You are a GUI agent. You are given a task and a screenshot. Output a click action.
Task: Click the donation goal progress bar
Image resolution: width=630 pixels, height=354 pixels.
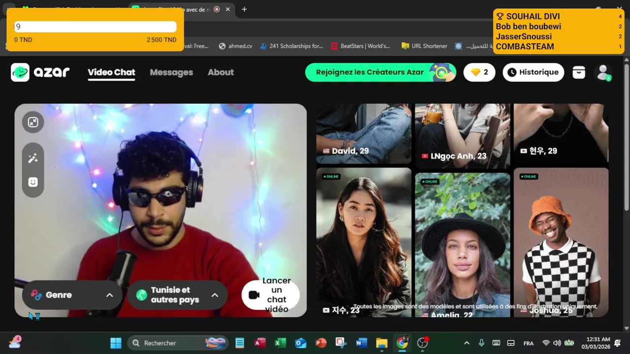[x=95, y=27]
